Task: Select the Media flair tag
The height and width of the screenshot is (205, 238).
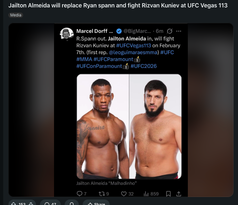Action: 16,15
